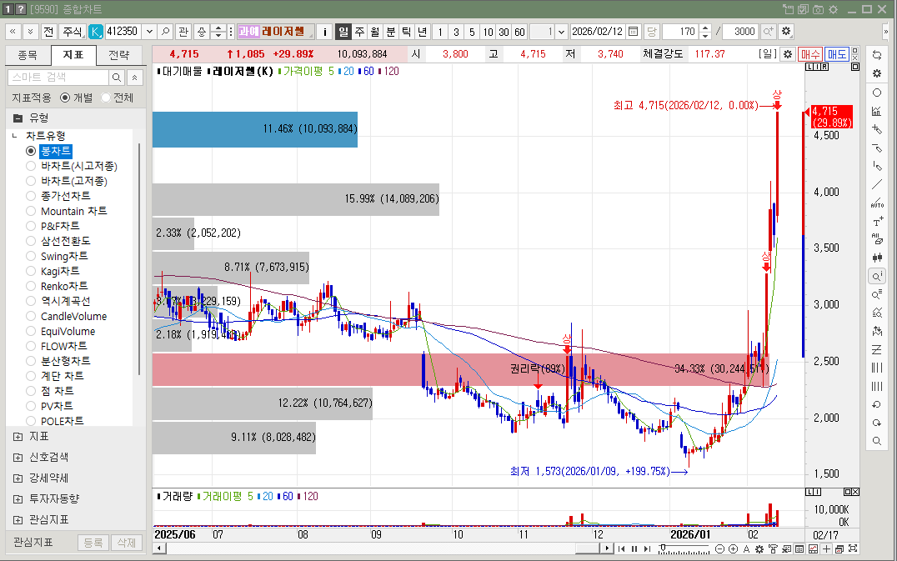This screenshot has height=561, width=897.
Task: Jump to first bar playback button
Action: (621, 549)
